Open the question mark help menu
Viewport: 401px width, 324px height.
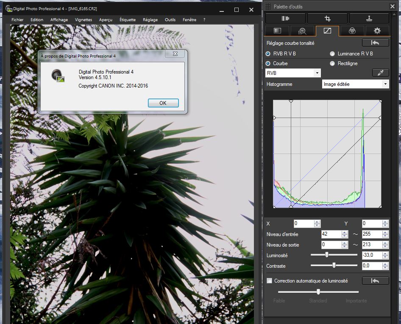pyautogui.click(x=204, y=19)
